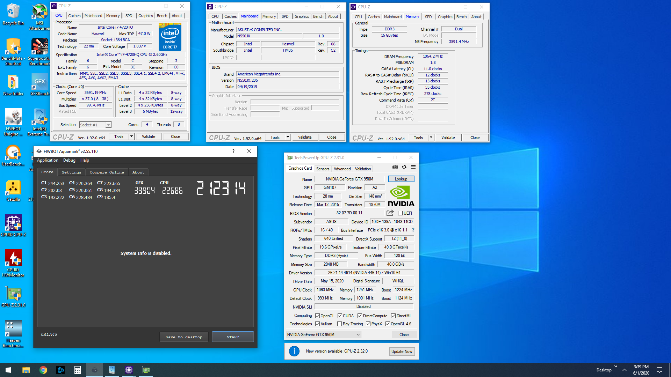Switch to Settings tab in Aquamark
Viewport: 671px width, 377px height.
71,172
